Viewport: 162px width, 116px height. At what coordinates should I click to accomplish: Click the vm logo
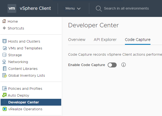click(x=12, y=8)
